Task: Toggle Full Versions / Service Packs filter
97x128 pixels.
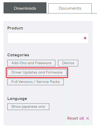Action: tap(36, 82)
